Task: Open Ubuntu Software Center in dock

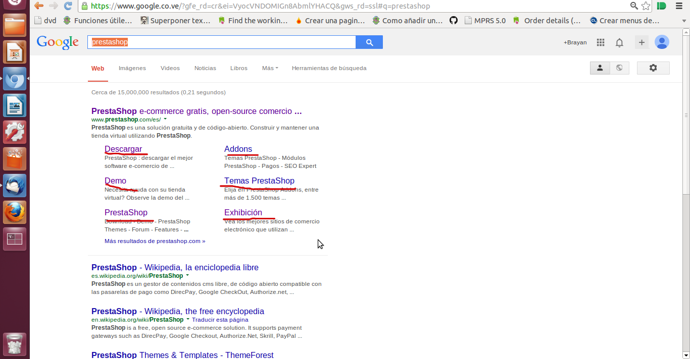Action: tap(15, 159)
